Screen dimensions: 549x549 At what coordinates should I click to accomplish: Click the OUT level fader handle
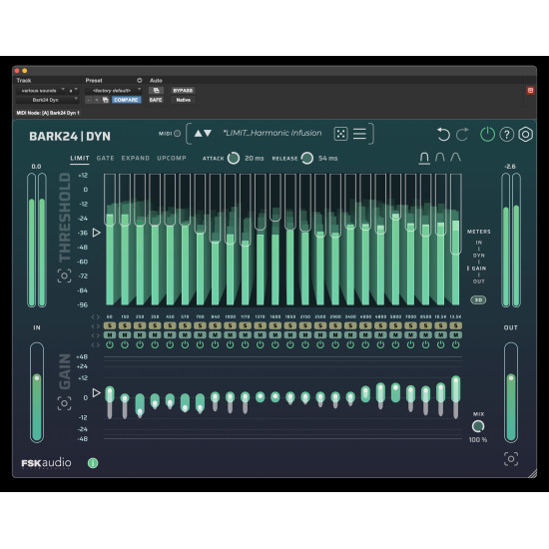511,377
